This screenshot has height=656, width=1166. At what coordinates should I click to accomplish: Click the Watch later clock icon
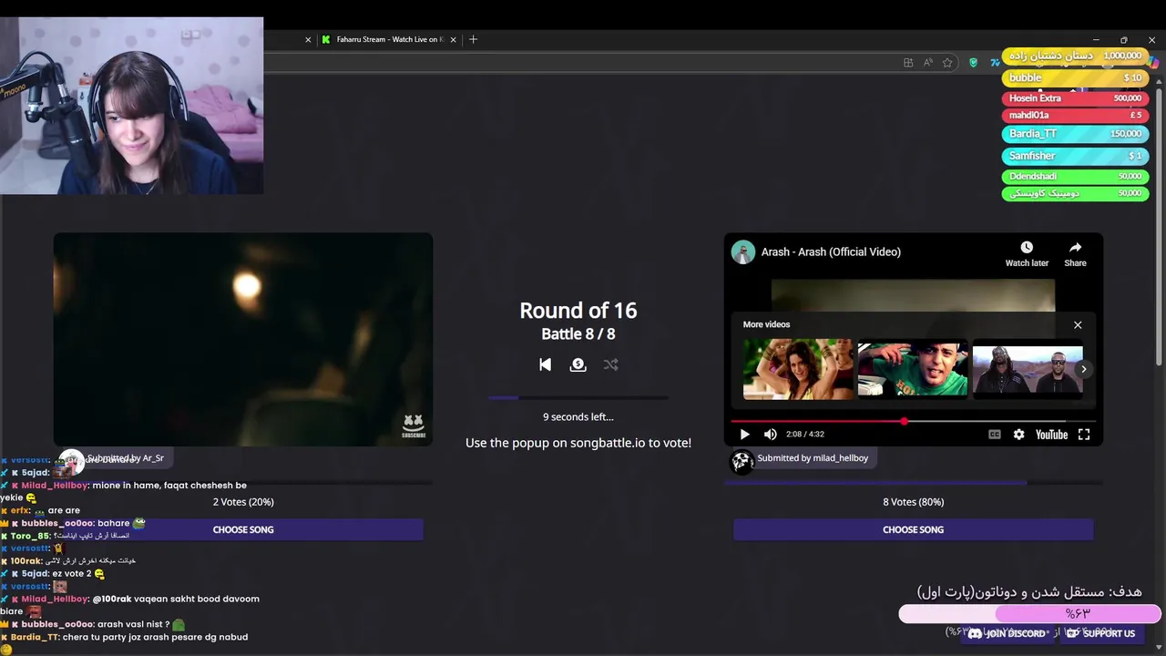point(1027,248)
